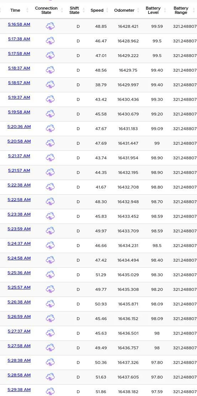Sort by the Speed column header
The image size is (197, 396).
coord(97,10)
